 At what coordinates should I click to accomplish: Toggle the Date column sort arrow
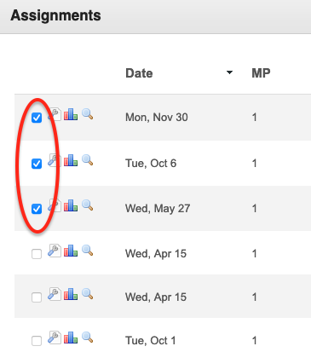coord(229,72)
